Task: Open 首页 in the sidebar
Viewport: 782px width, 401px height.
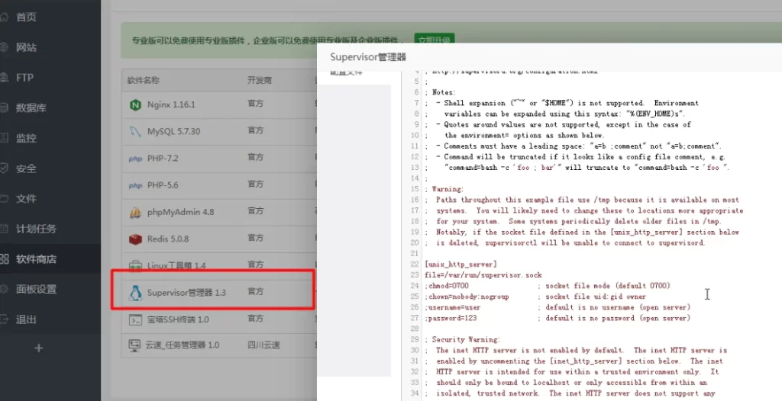Action: point(26,18)
